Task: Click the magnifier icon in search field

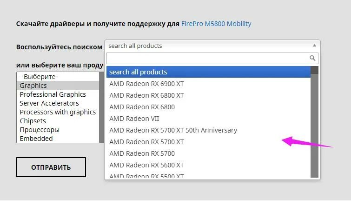Action: point(312,58)
